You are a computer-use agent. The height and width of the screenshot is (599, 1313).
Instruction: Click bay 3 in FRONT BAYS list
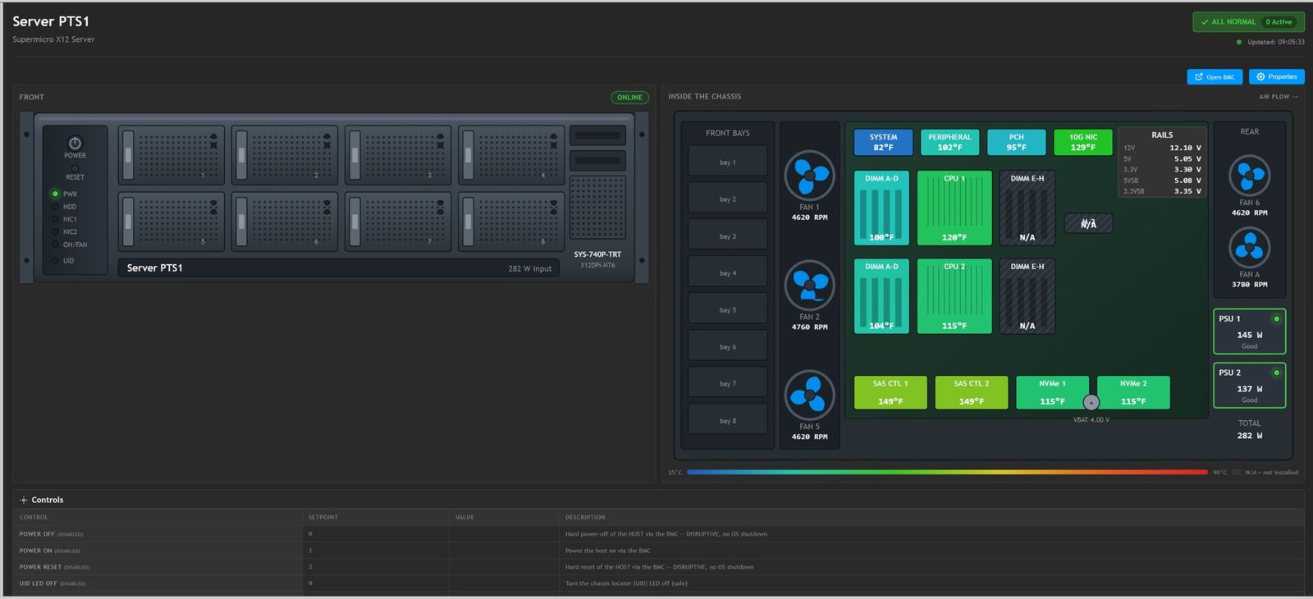point(728,236)
